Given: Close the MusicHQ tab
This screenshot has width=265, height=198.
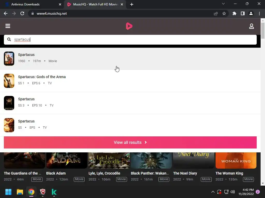Looking at the screenshot, I should [122, 4].
